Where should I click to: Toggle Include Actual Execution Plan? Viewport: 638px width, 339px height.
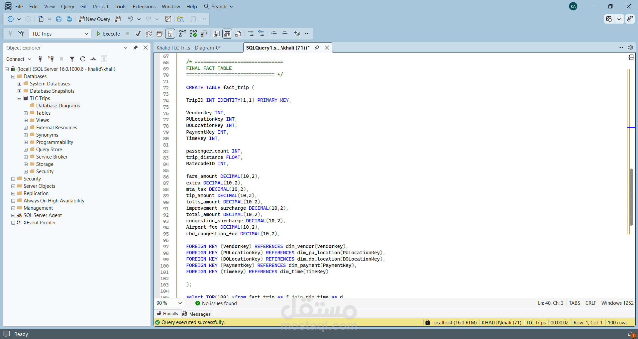[x=182, y=34]
